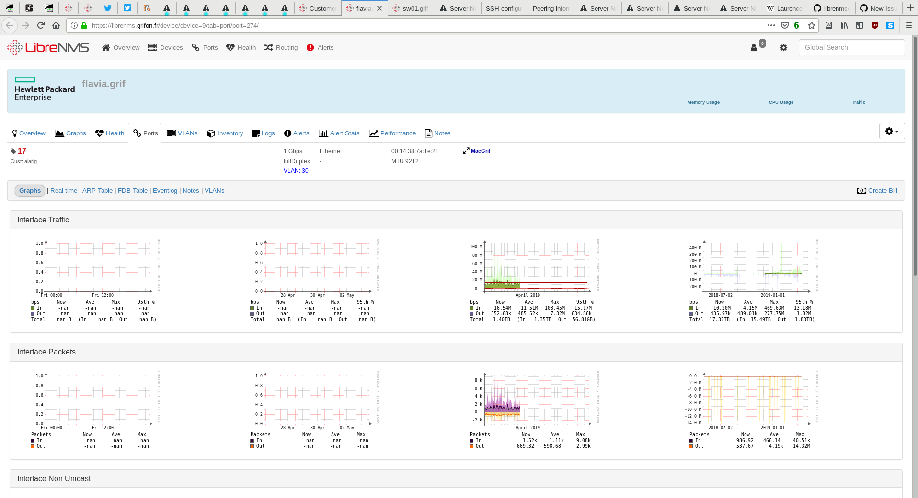Click the settings gear in the navbar

point(783,48)
